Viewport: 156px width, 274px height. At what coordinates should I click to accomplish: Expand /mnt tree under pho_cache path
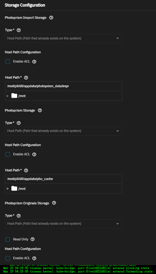(8, 189)
